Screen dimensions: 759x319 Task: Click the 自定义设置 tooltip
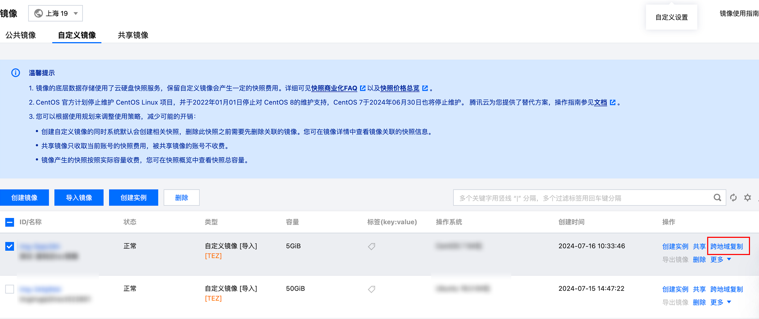(x=671, y=17)
